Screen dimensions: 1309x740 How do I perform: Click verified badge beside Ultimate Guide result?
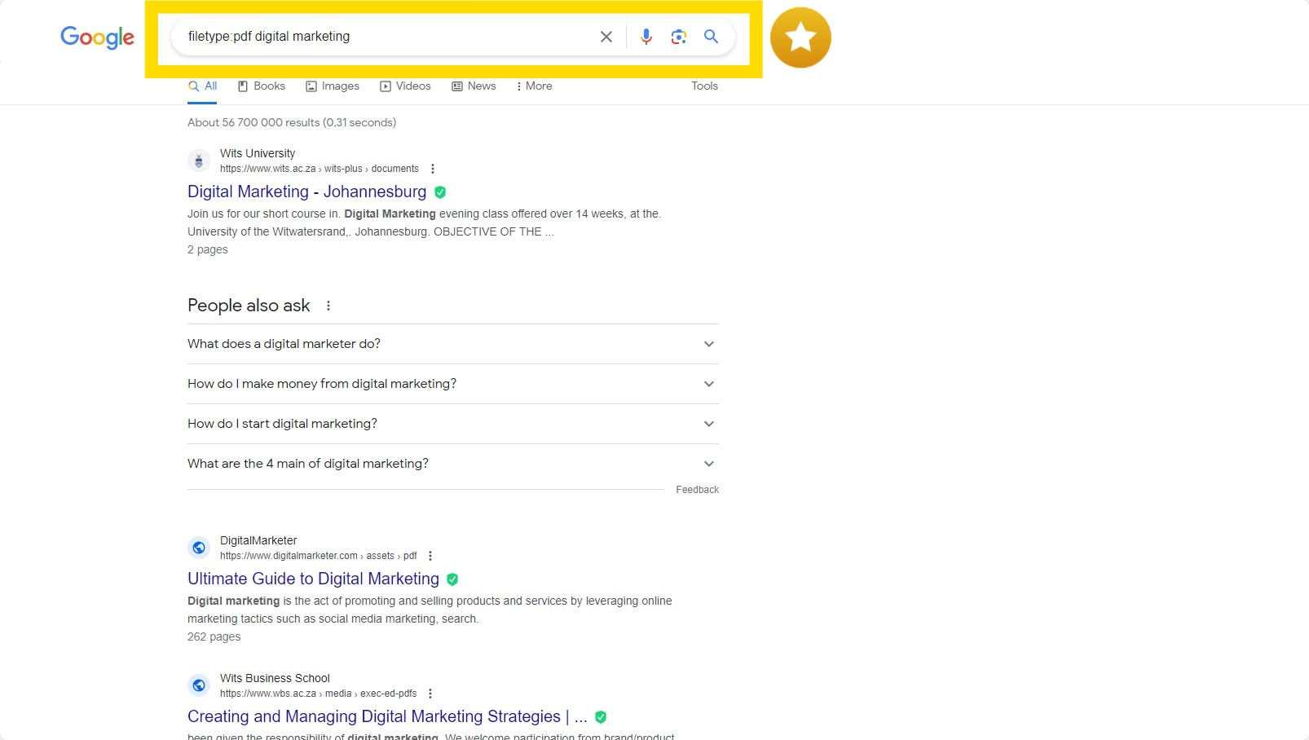point(452,579)
